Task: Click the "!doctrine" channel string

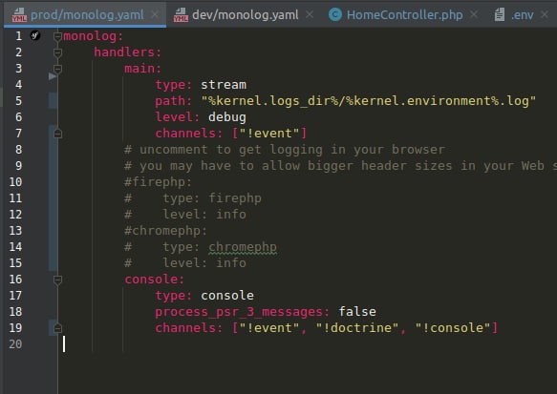Action: pos(357,328)
